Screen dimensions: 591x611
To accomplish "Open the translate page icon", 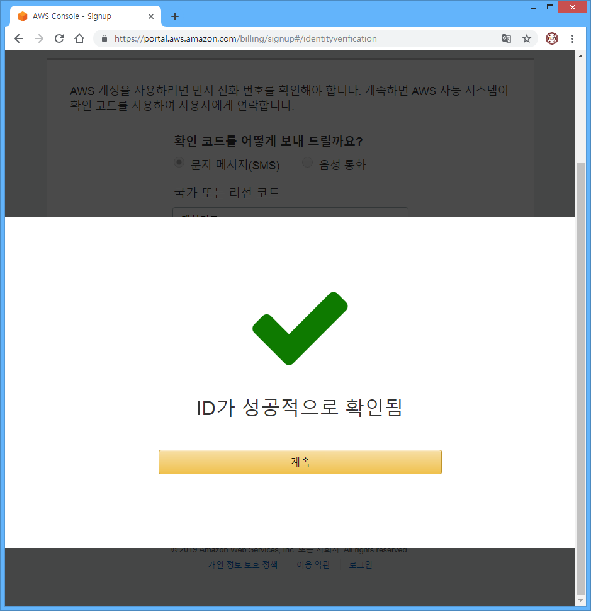I will (x=507, y=38).
